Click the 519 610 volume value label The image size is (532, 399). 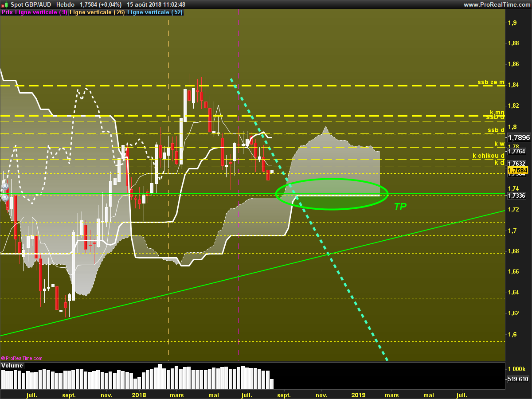[x=518, y=379]
